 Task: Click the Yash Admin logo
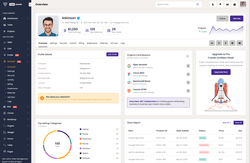pos(12,4)
